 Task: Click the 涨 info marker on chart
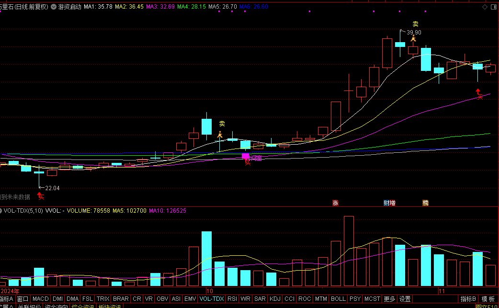(335, 203)
